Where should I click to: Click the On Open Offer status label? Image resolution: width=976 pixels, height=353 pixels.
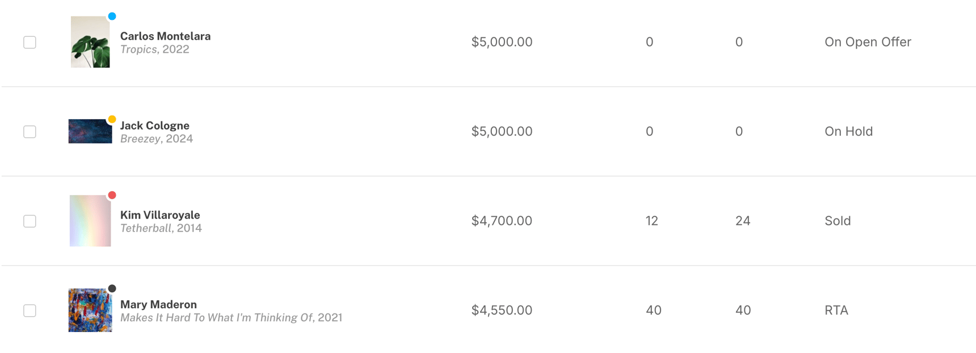[x=868, y=41]
